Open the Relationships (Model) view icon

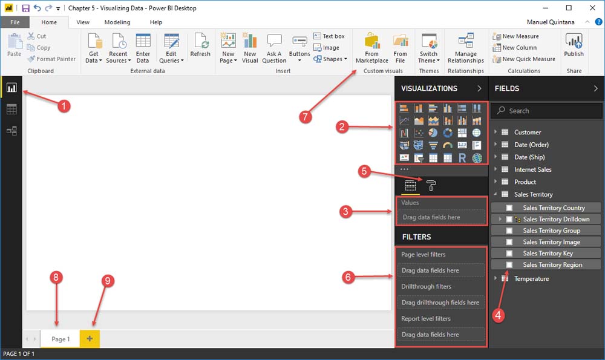point(11,131)
